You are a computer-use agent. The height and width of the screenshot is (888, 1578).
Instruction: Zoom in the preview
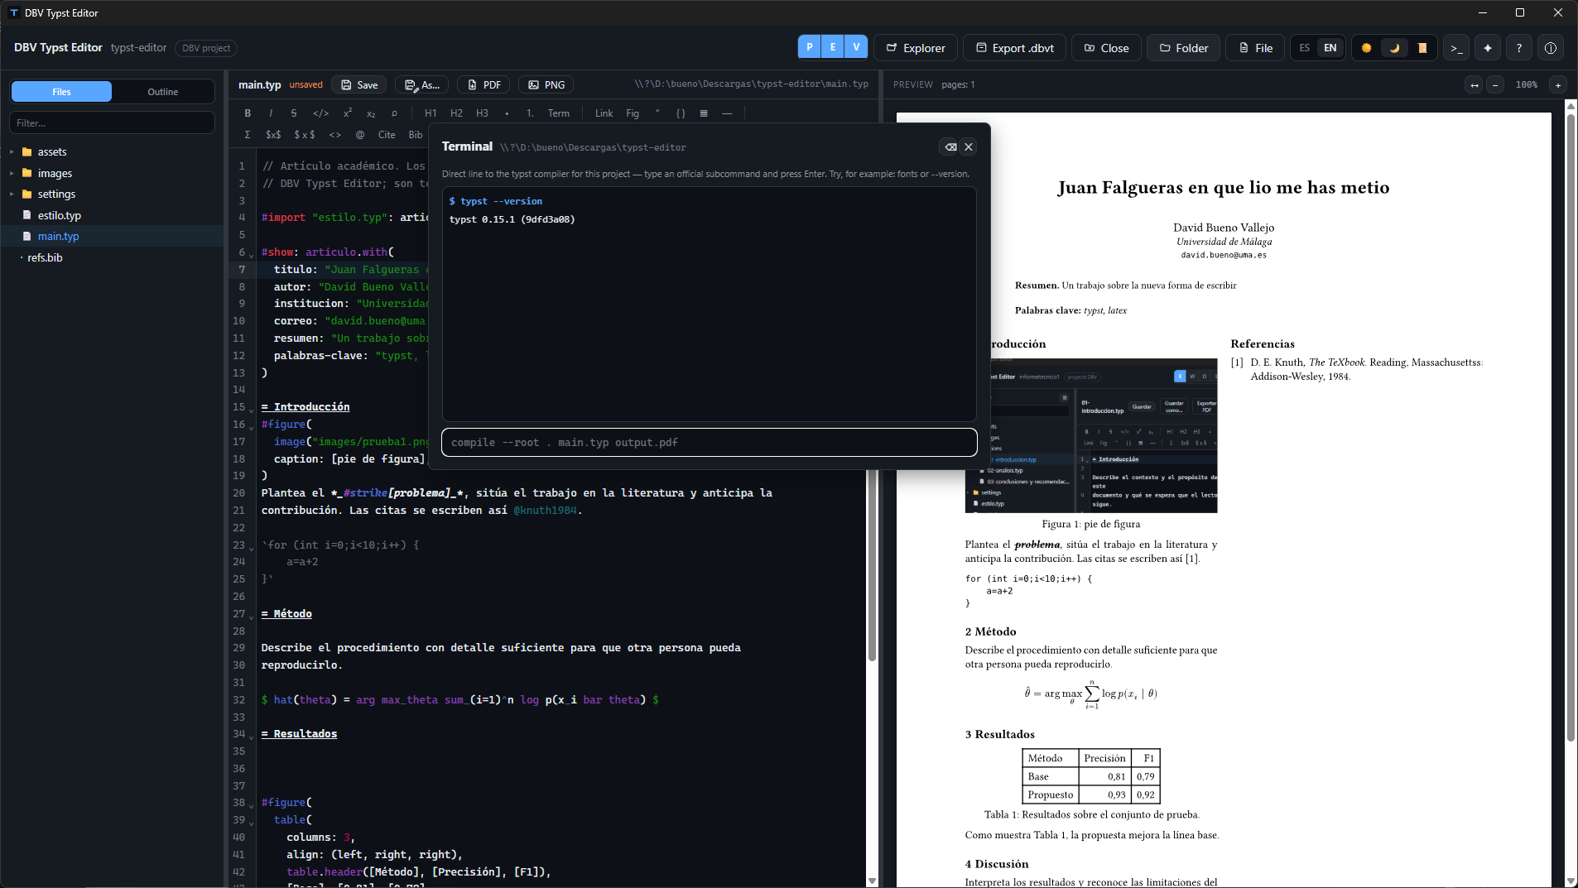coord(1558,84)
